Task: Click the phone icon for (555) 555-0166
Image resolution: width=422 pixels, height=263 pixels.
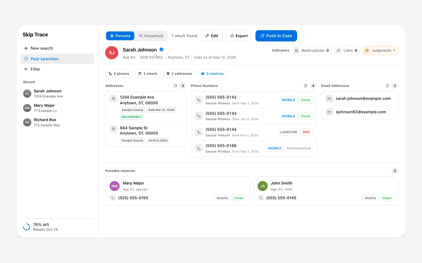Action: [x=199, y=148]
